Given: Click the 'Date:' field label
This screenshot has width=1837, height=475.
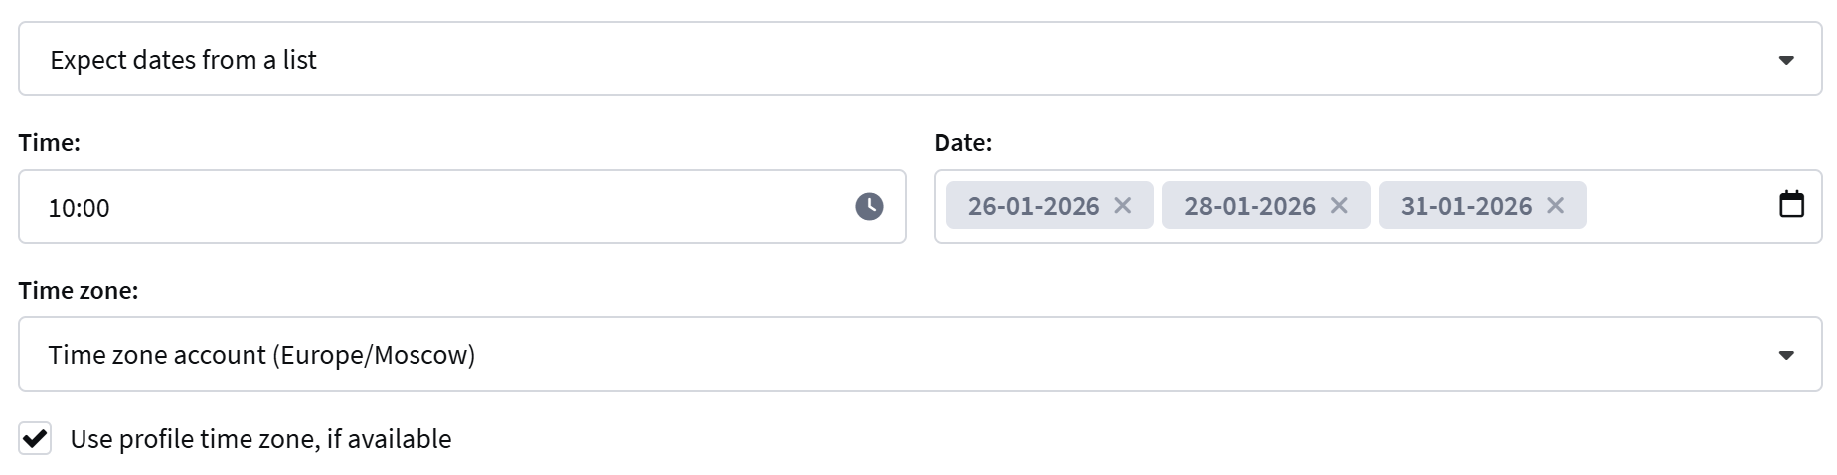Looking at the screenshot, I should [x=963, y=143].
